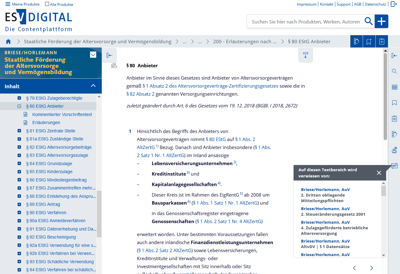Click the home breadcrumb icon
Viewport: 400px width, 274px height.
tap(8, 41)
